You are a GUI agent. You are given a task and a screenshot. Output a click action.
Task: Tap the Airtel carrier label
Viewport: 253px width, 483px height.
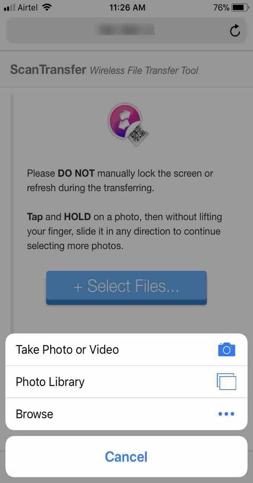pyautogui.click(x=28, y=7)
